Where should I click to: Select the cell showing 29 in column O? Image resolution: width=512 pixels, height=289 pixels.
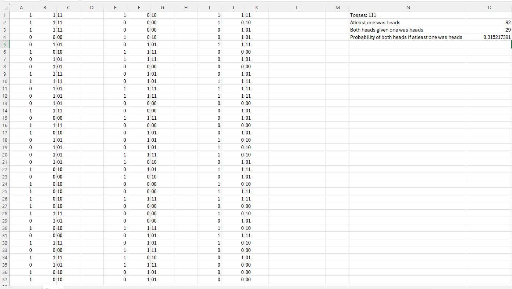(x=489, y=30)
